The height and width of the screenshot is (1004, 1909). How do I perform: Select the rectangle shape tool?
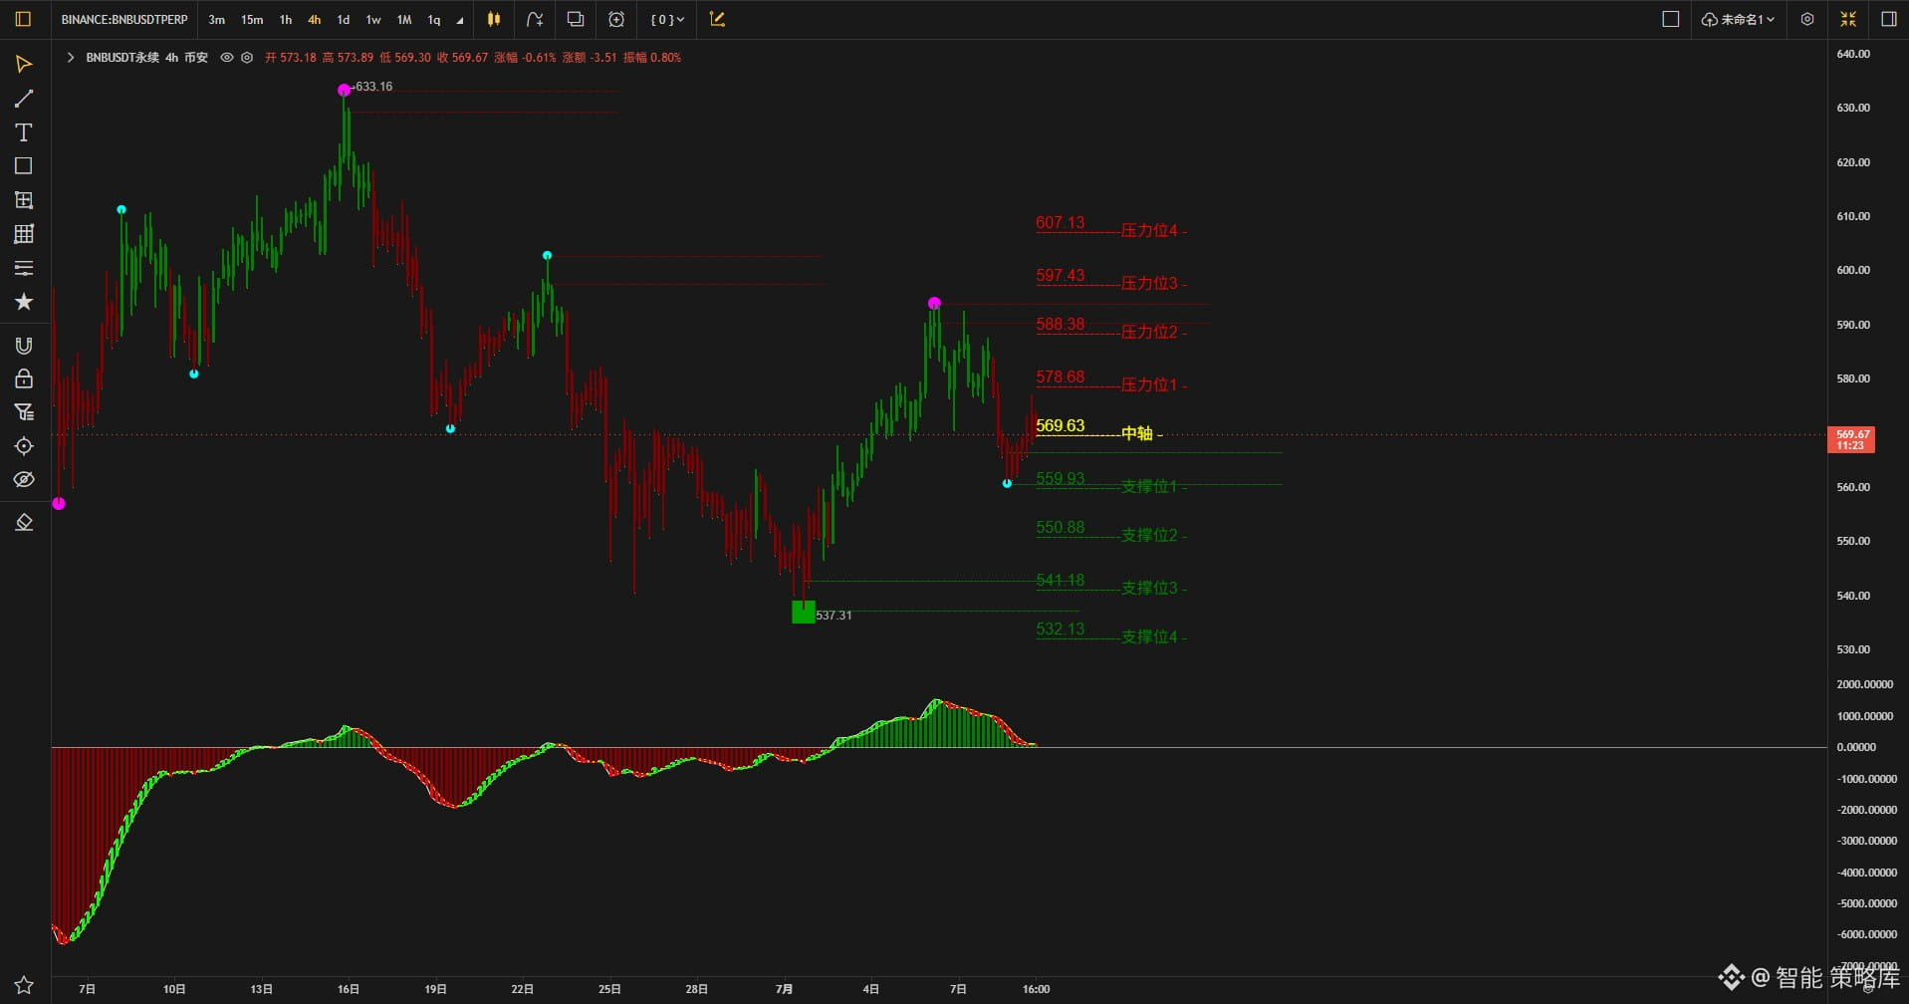pos(24,166)
